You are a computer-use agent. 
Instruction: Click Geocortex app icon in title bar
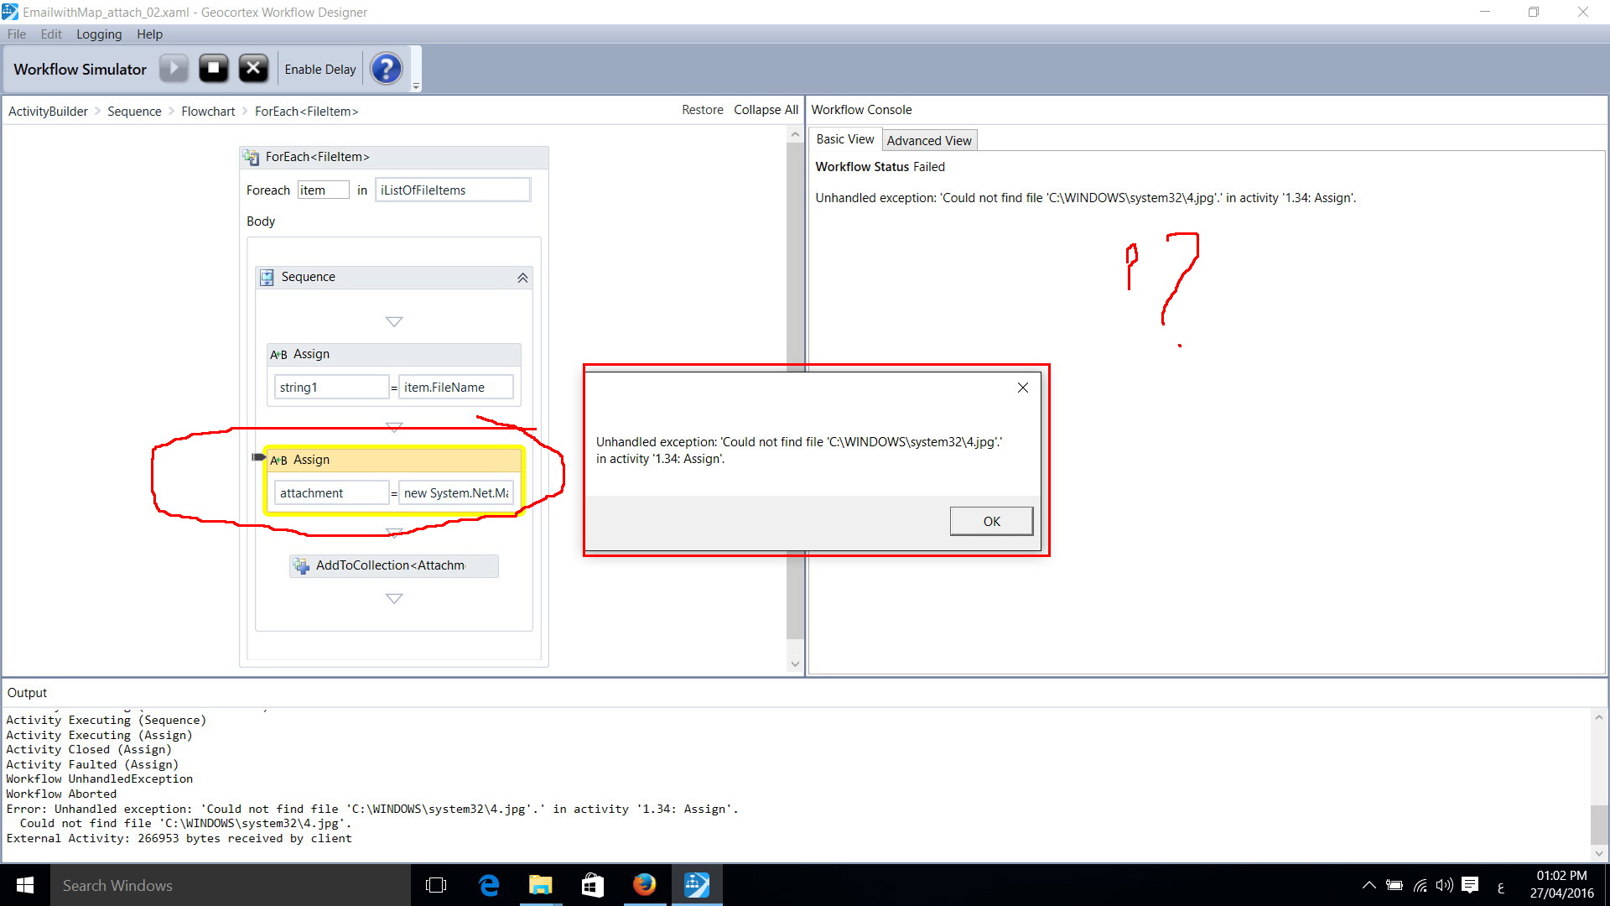click(x=10, y=12)
